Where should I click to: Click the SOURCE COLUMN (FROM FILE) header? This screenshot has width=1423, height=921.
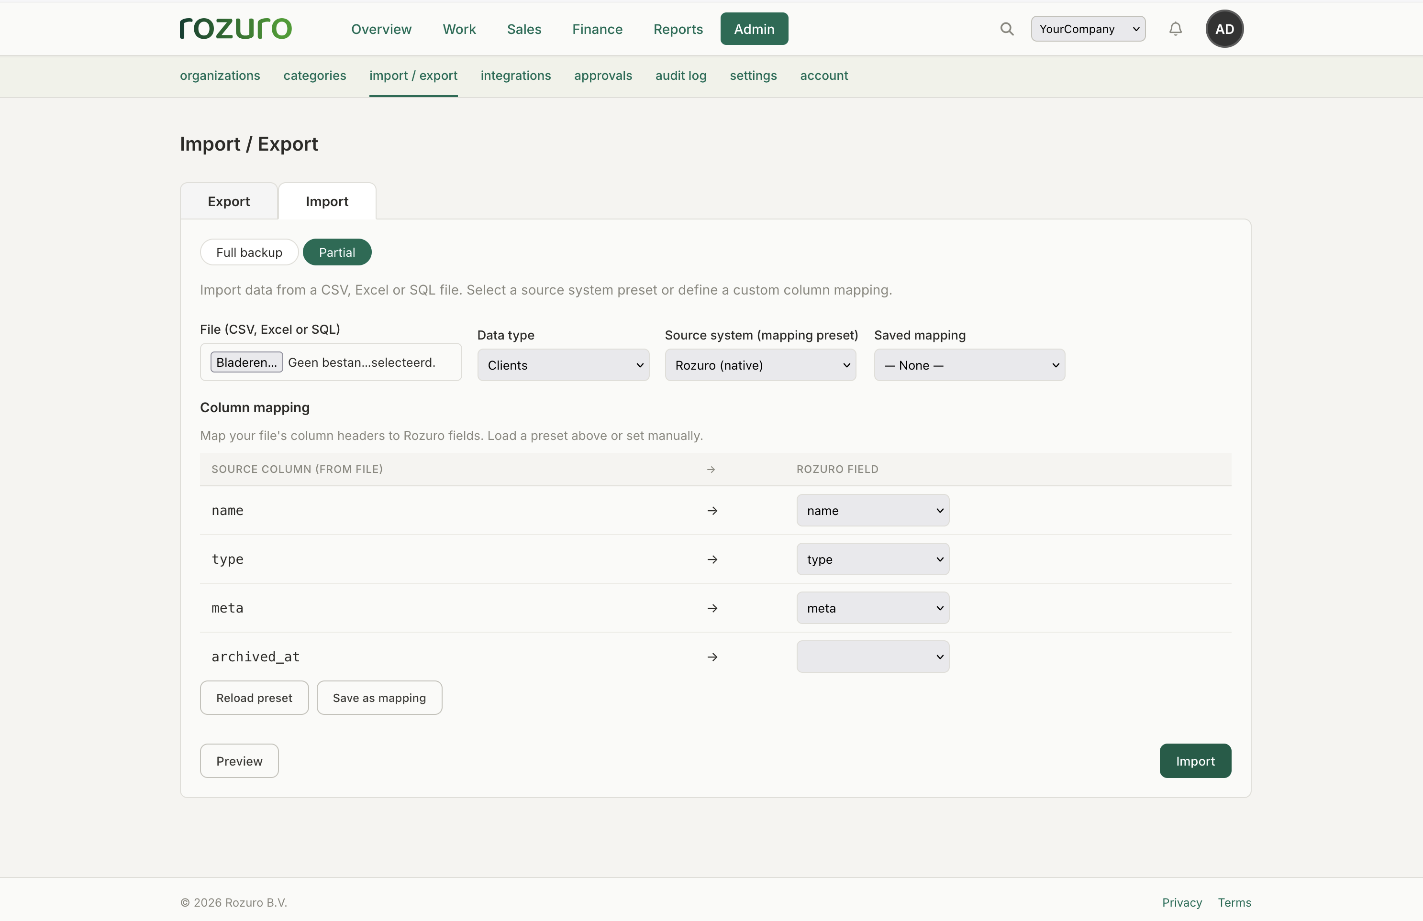coord(297,469)
